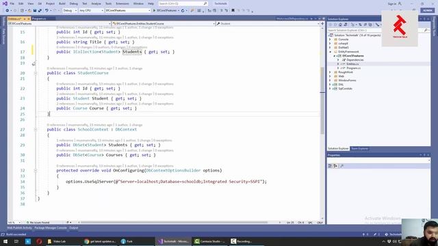This screenshot has width=438, height=246.
Task: Click the restart/refresh icon beside run button
Action: tap(183, 11)
